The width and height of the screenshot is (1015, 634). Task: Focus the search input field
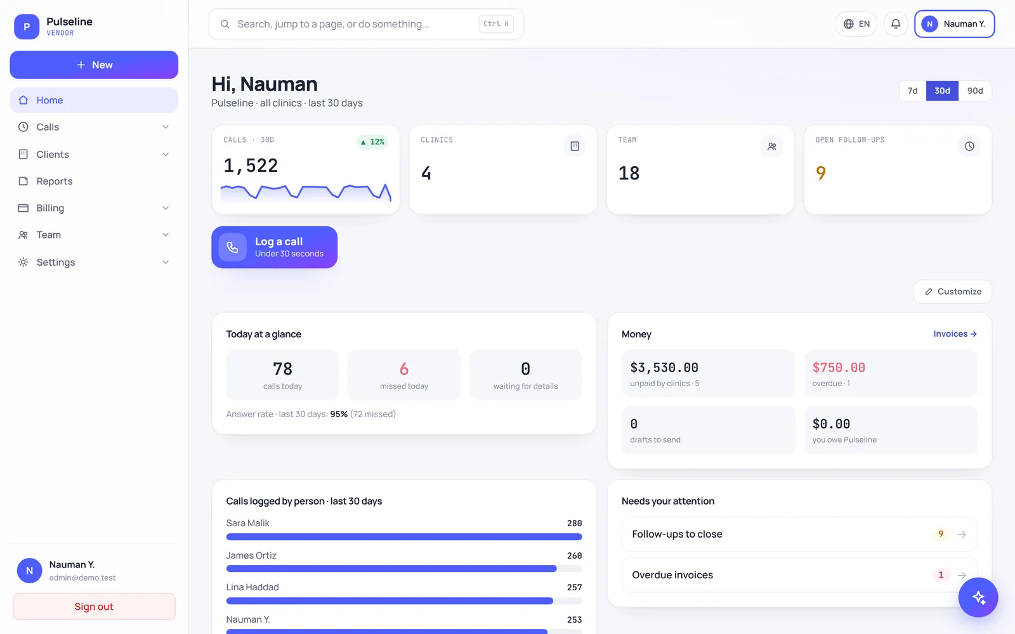click(367, 24)
